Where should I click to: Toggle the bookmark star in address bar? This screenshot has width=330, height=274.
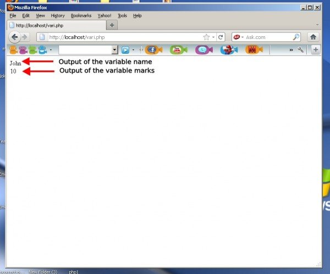tap(207, 37)
